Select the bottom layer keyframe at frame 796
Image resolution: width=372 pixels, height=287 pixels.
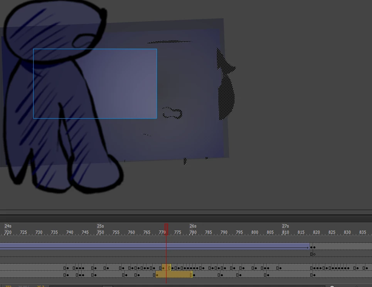[x=240, y=275]
